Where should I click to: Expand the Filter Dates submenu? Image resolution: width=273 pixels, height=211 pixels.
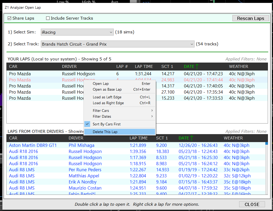120,116
